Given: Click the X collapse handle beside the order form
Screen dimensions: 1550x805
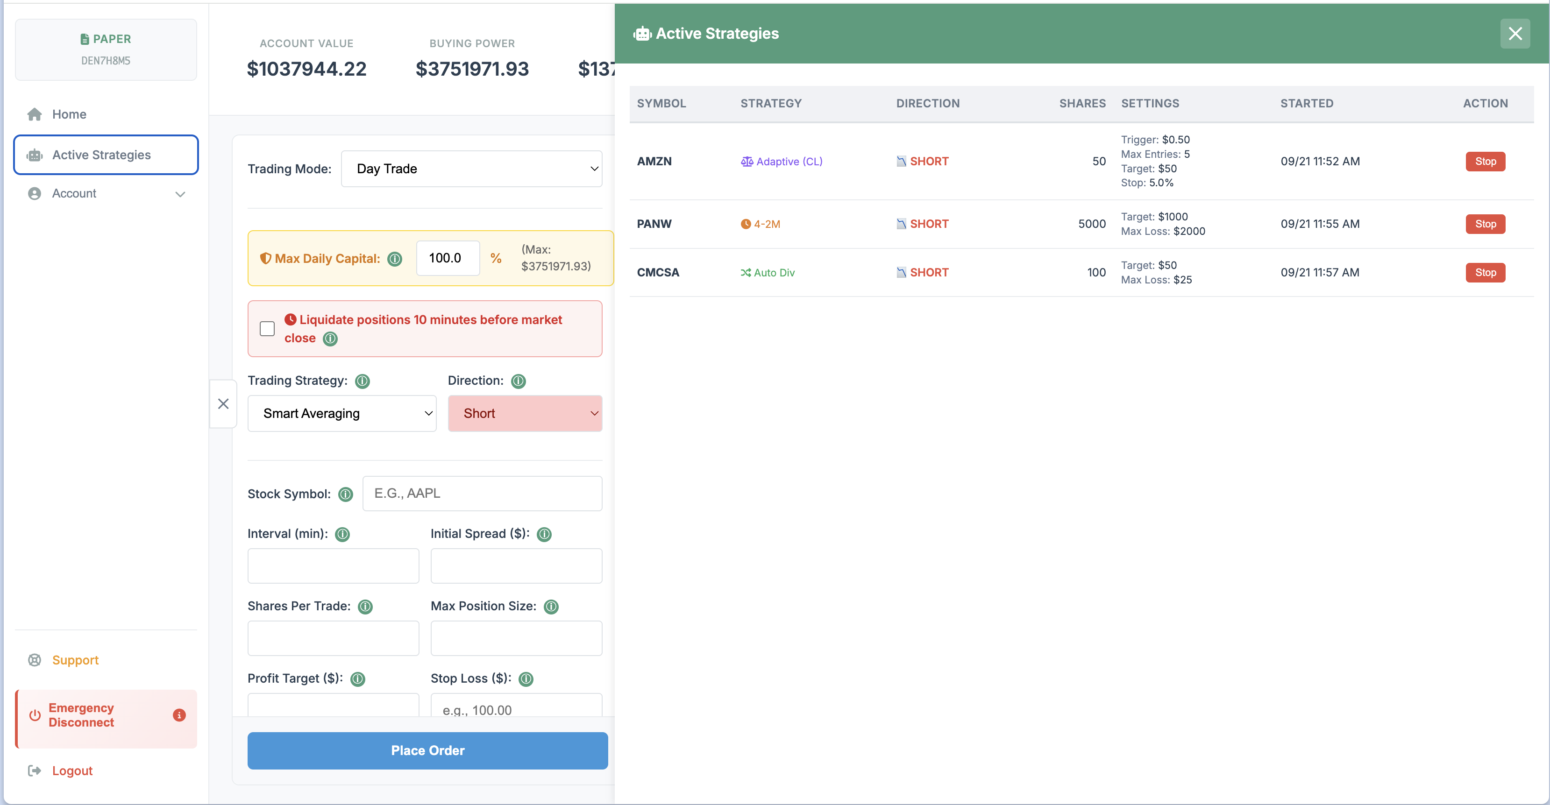Looking at the screenshot, I should tap(223, 404).
